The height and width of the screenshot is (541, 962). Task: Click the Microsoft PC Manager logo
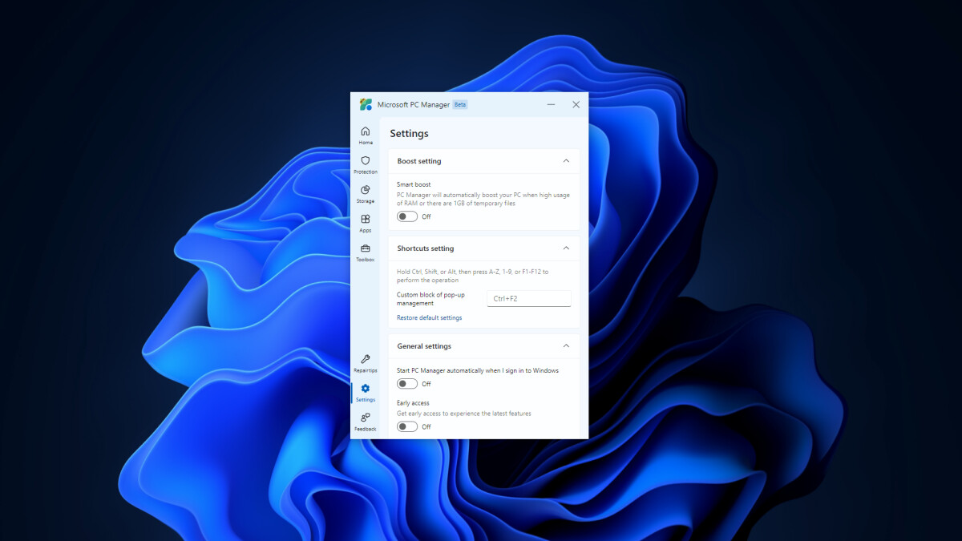[366, 104]
